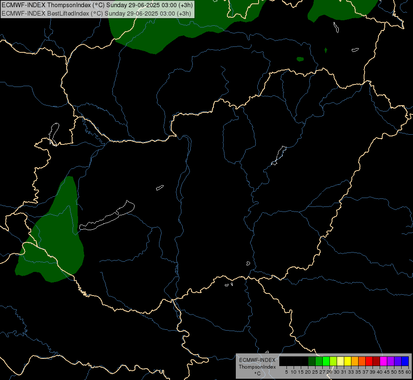Image resolution: width=413 pixels, height=380 pixels.
Task: Click the purple 45–50 legend swatch
Action: 391,361
